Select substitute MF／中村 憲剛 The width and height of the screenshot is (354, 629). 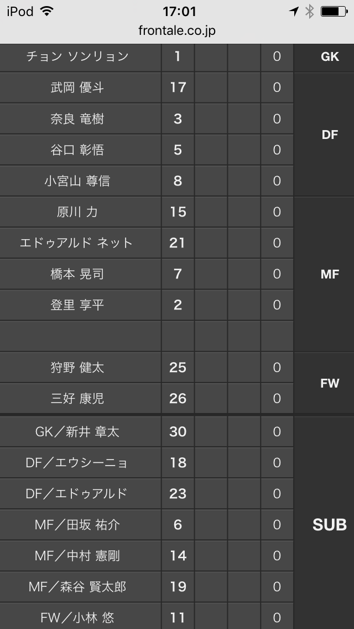pos(77,555)
